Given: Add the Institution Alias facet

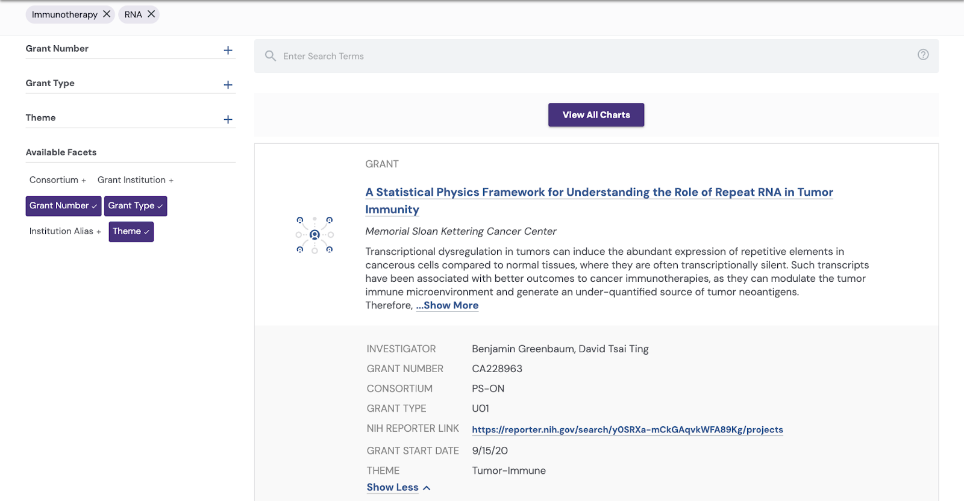Looking at the screenshot, I should [65, 231].
